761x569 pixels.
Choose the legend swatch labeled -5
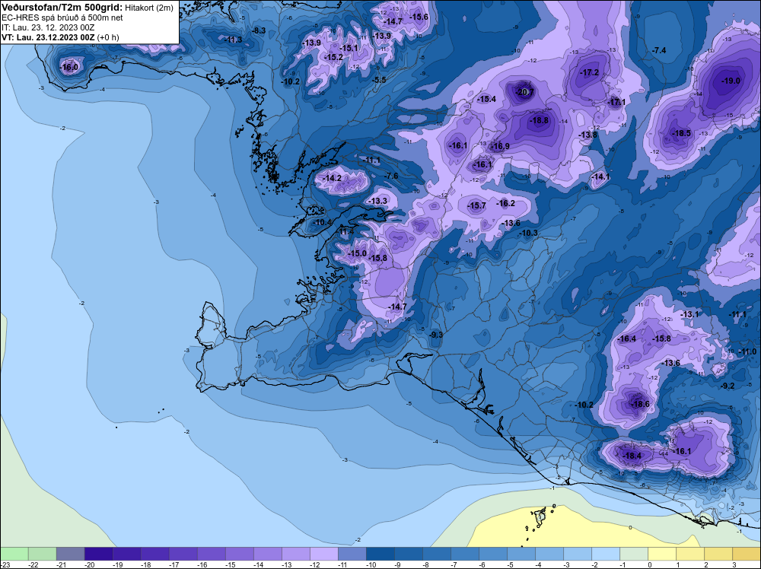pos(521,554)
